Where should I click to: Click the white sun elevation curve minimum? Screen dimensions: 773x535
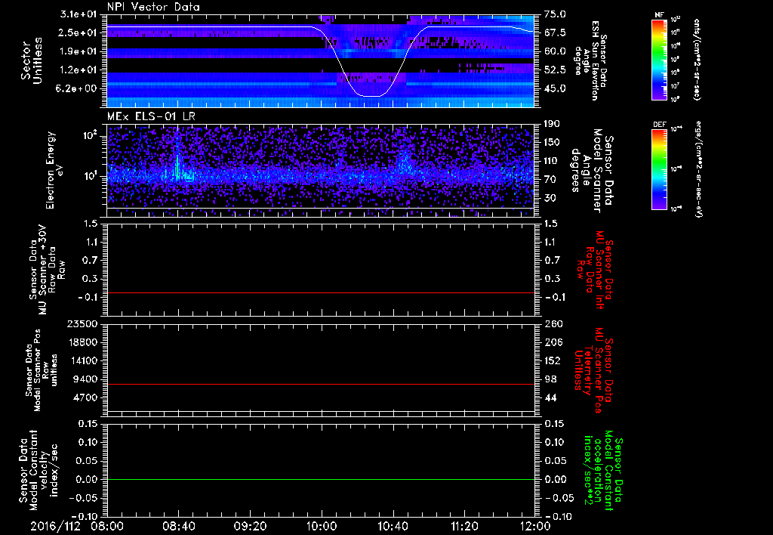point(371,96)
